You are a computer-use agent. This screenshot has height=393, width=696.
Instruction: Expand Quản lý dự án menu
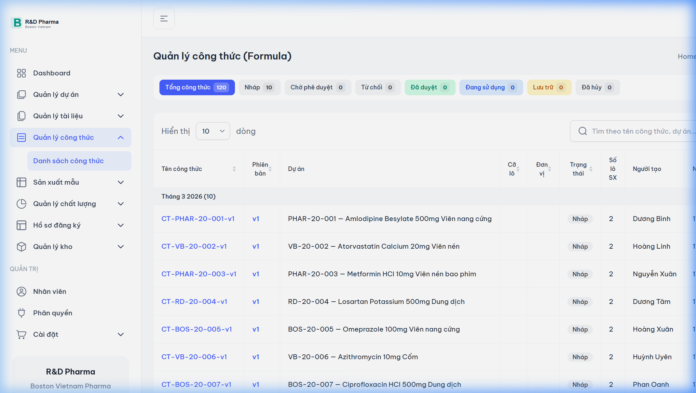click(121, 95)
